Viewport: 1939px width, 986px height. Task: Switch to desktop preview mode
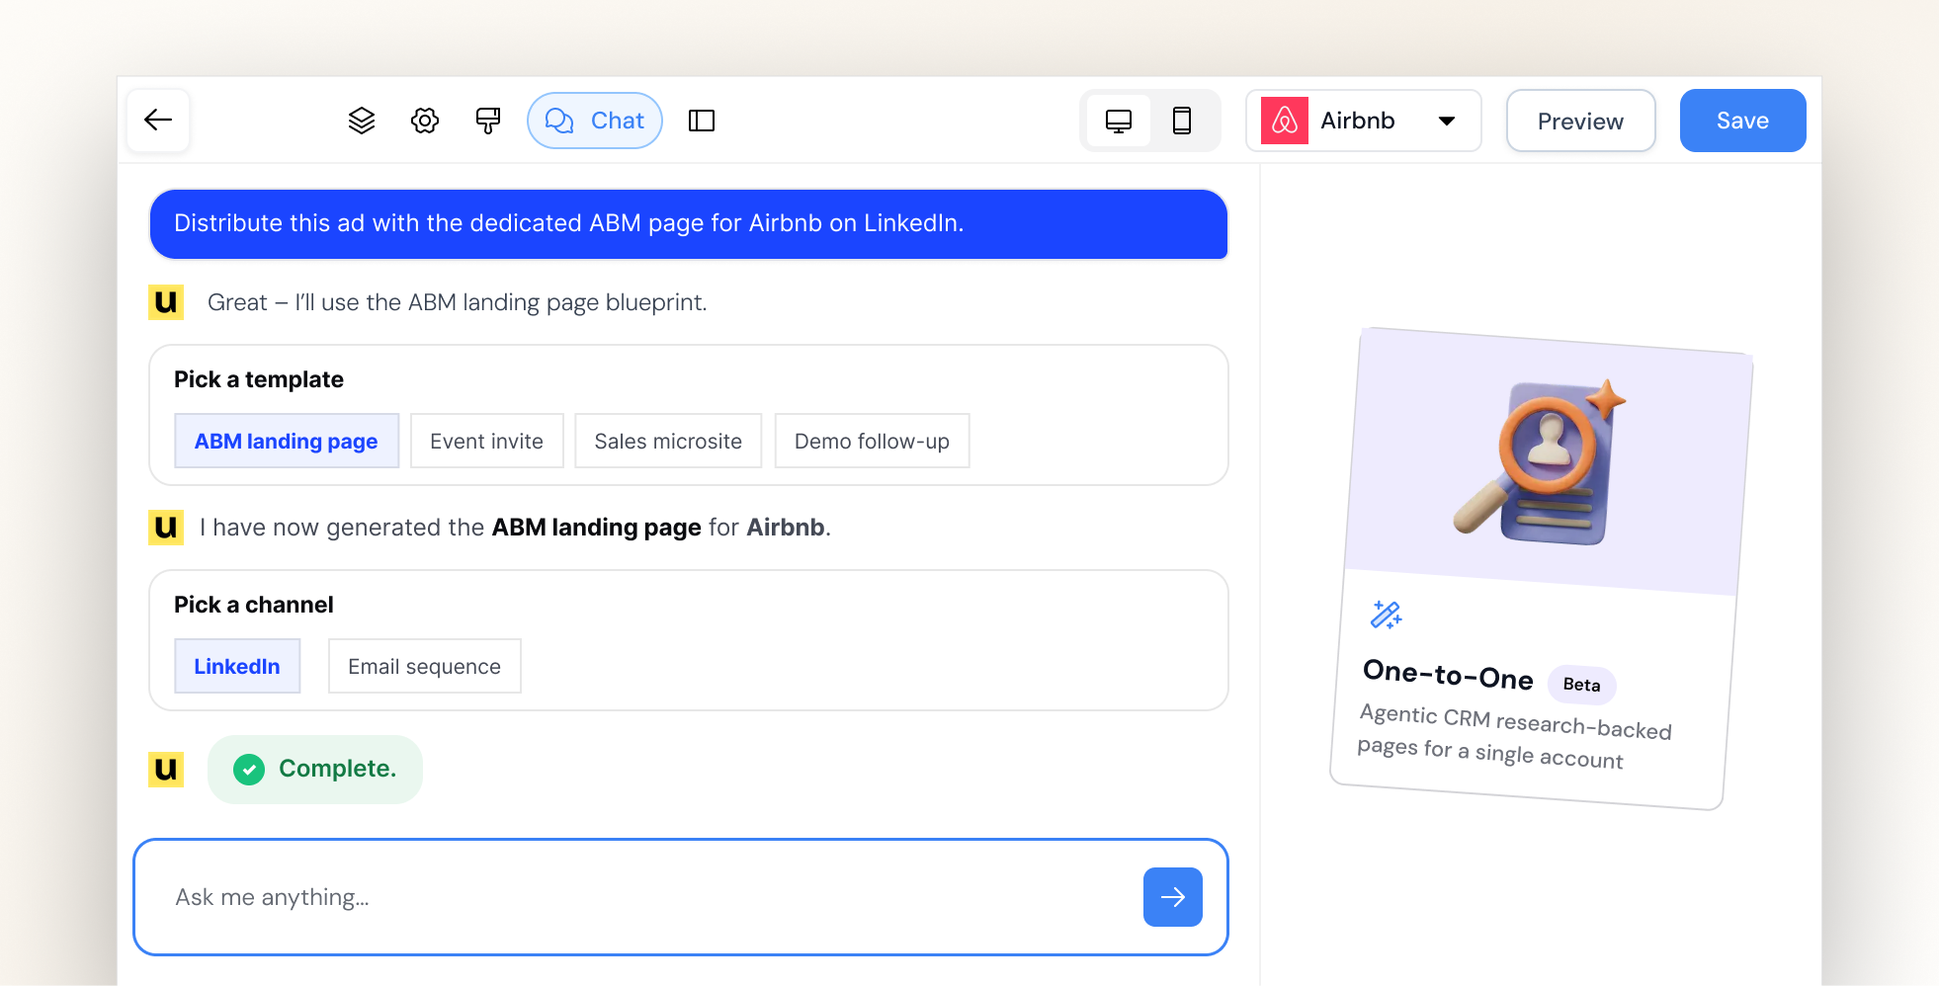click(x=1119, y=121)
